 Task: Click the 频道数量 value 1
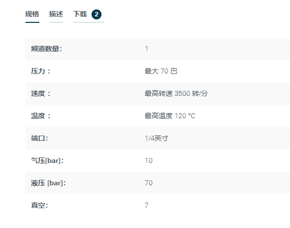click(146, 49)
